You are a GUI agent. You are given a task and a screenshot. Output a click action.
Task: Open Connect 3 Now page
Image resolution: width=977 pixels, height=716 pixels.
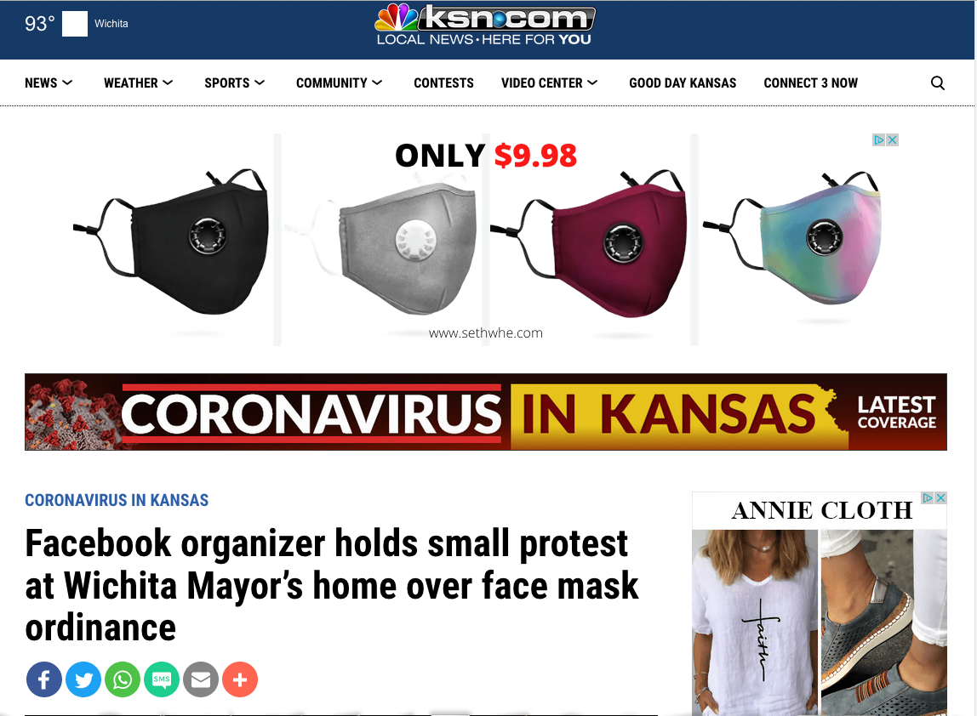point(811,82)
